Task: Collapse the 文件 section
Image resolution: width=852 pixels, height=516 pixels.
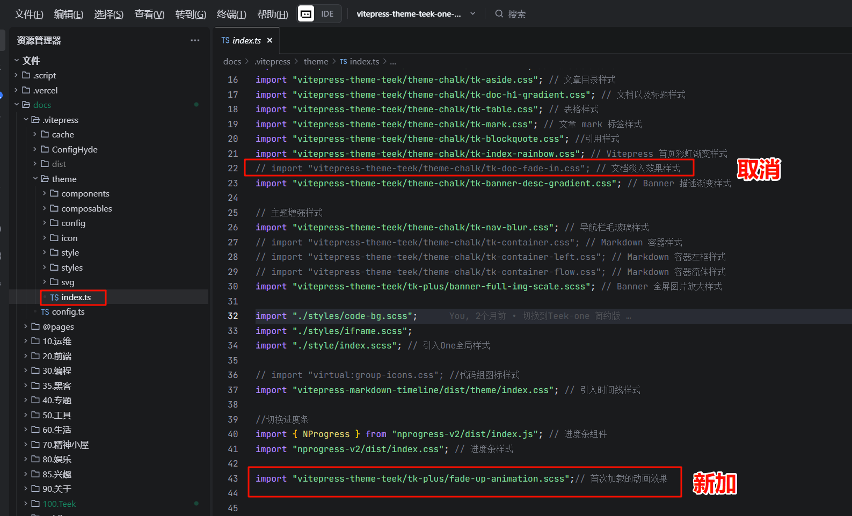Action: (17, 61)
